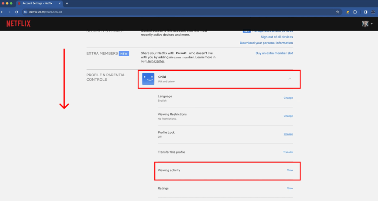Expand the dropdown caret beside the profile avatar
The width and height of the screenshot is (378, 201).
[x=372, y=24]
